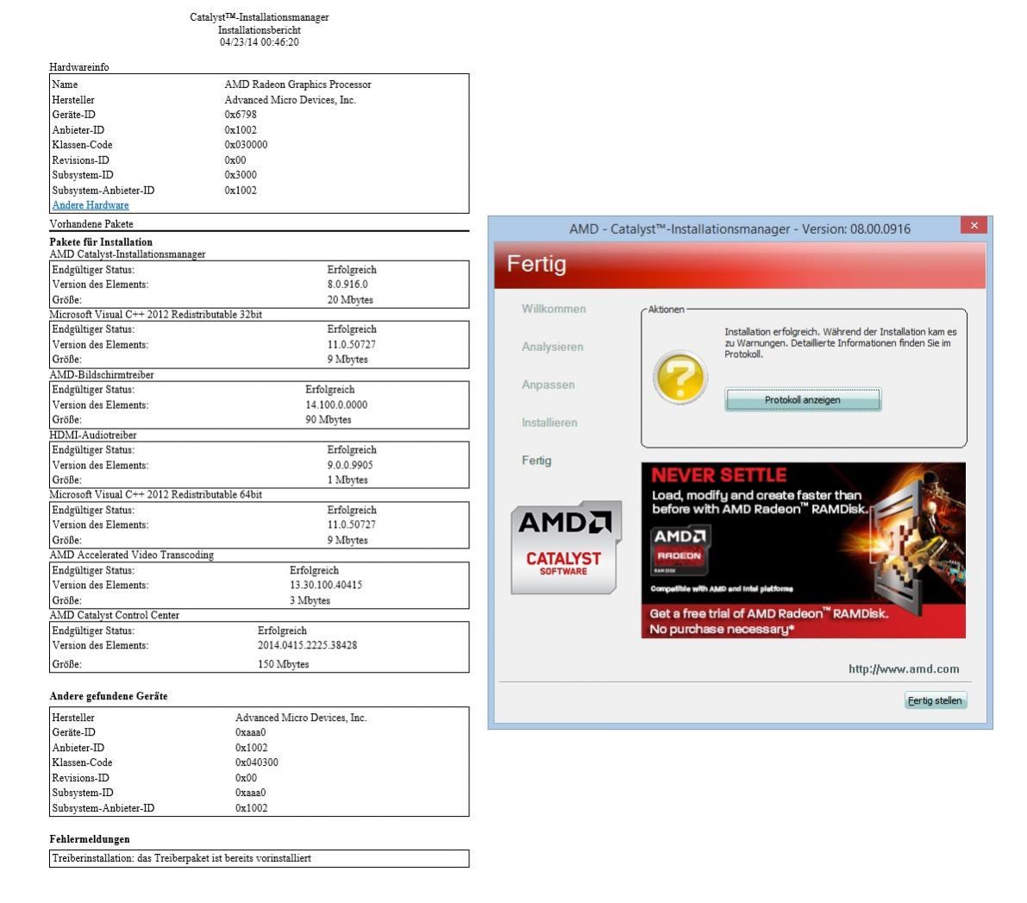Click the AMD Accelerated Video Transcoding heading
This screenshot has height=903, width=1027.
[x=132, y=555]
